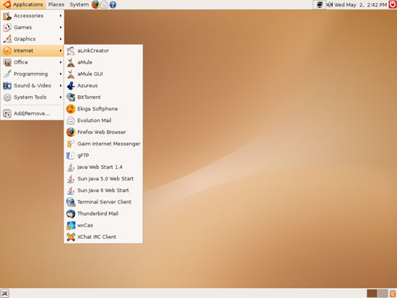This screenshot has height=298, width=397.
Task: Click the Show Desktop icon in the bottom panel
Action: [x=5, y=294]
